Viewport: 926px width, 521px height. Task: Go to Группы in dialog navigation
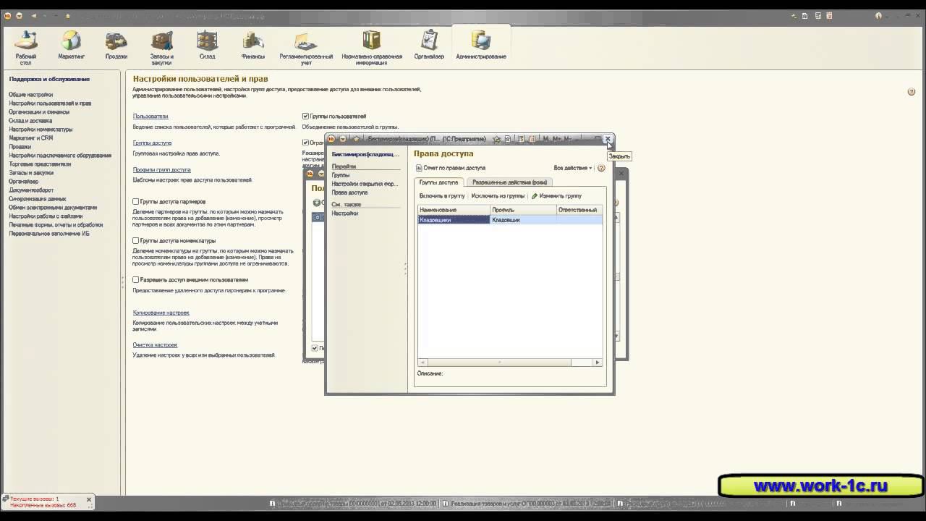[x=341, y=175]
